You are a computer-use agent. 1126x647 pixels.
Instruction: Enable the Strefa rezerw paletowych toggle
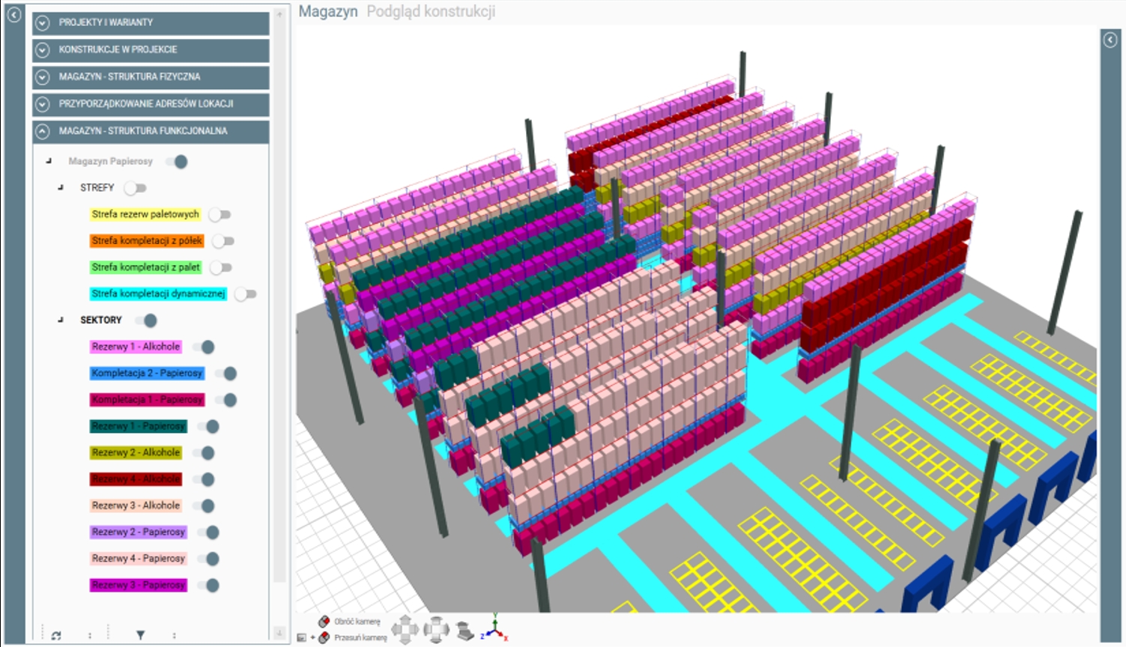(x=220, y=215)
